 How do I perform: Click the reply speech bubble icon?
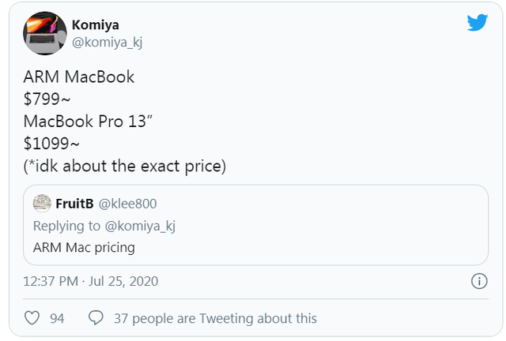tap(96, 318)
